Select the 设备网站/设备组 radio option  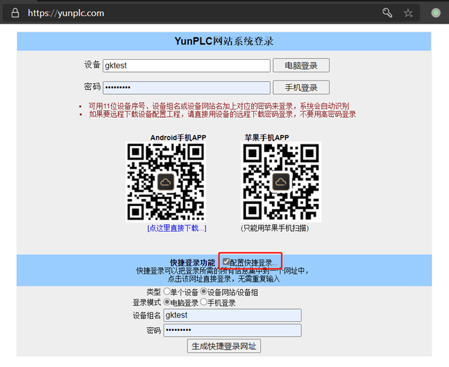204,292
